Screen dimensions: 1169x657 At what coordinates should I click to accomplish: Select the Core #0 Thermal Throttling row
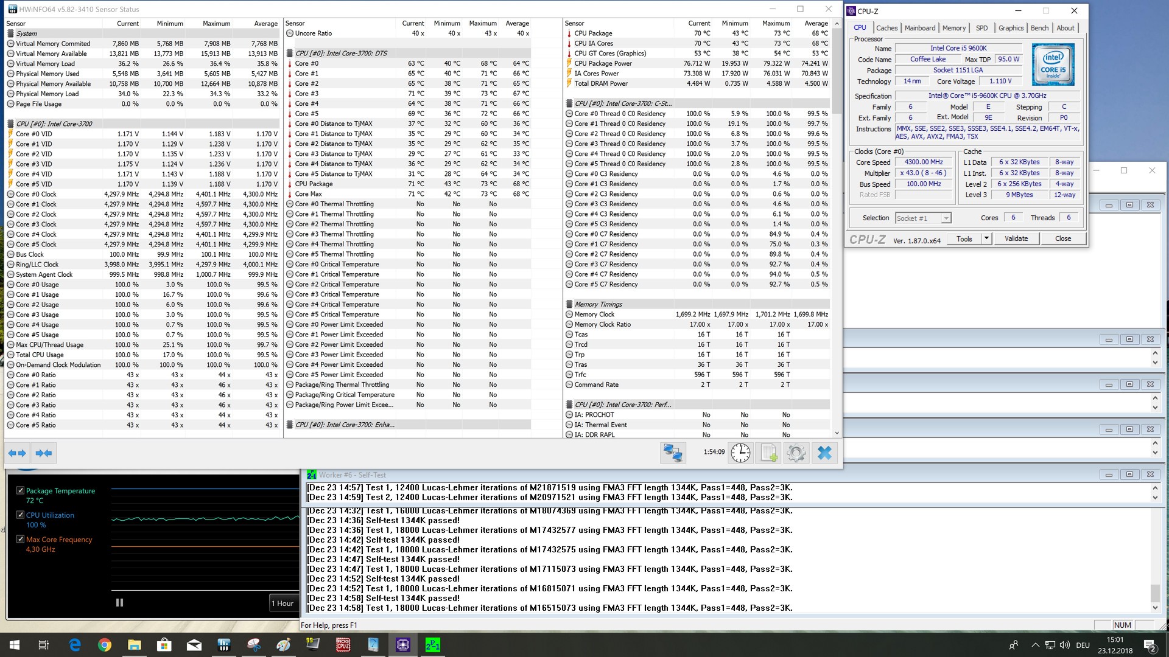pyautogui.click(x=409, y=204)
